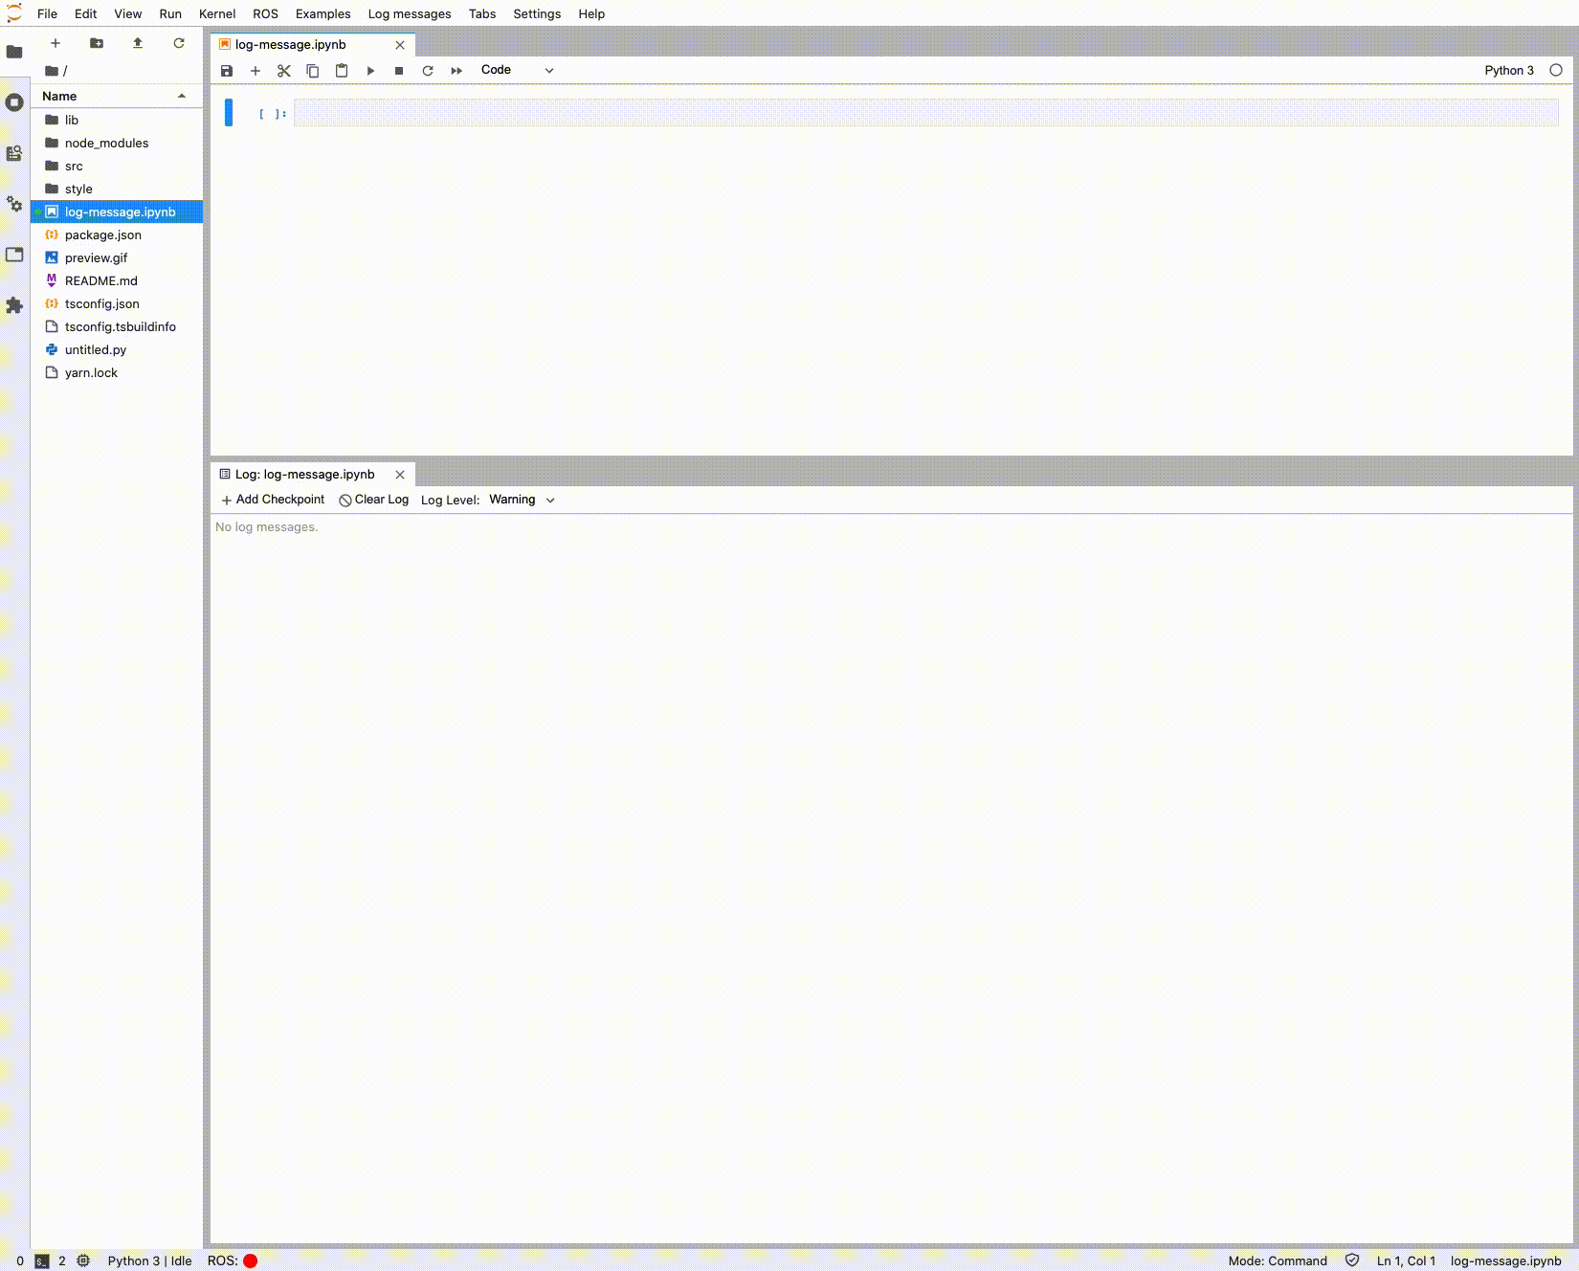Close the log-message.ipynb notebook tab

click(x=400, y=45)
